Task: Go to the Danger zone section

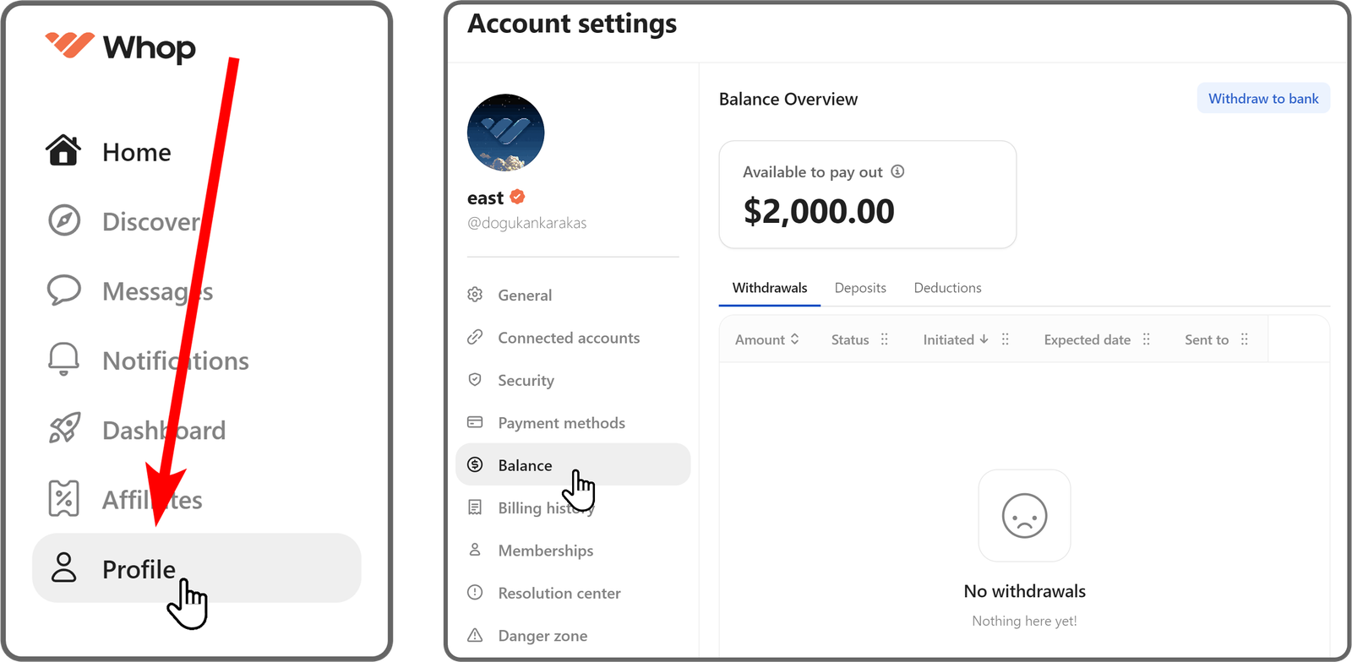Action: (542, 636)
